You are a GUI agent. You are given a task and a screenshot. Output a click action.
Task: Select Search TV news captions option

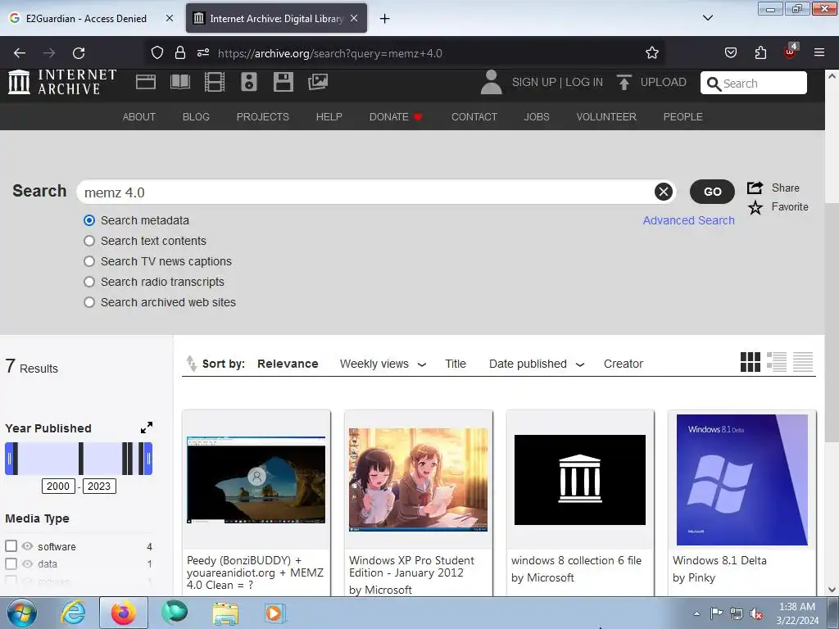[x=89, y=261]
